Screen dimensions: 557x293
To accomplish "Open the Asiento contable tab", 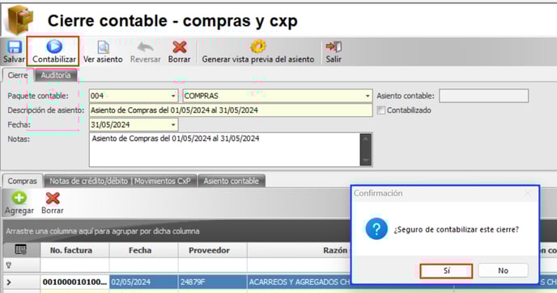I will 232,181.
